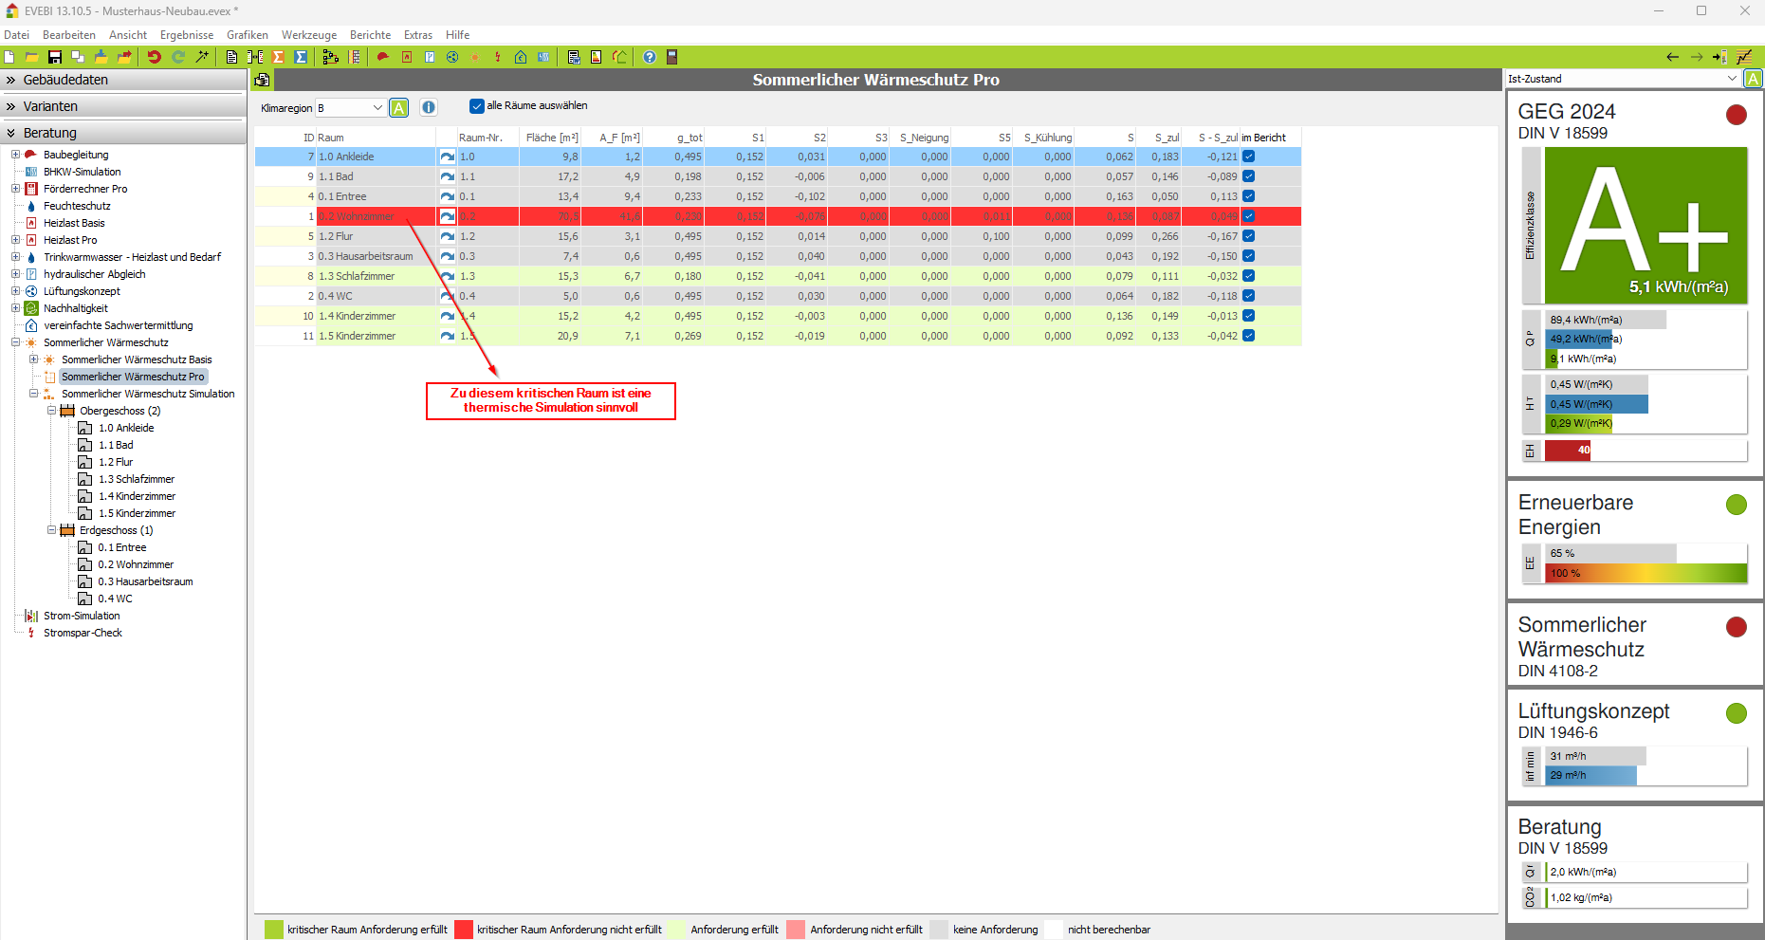Click the orange sigma toolbar icon

click(x=279, y=57)
